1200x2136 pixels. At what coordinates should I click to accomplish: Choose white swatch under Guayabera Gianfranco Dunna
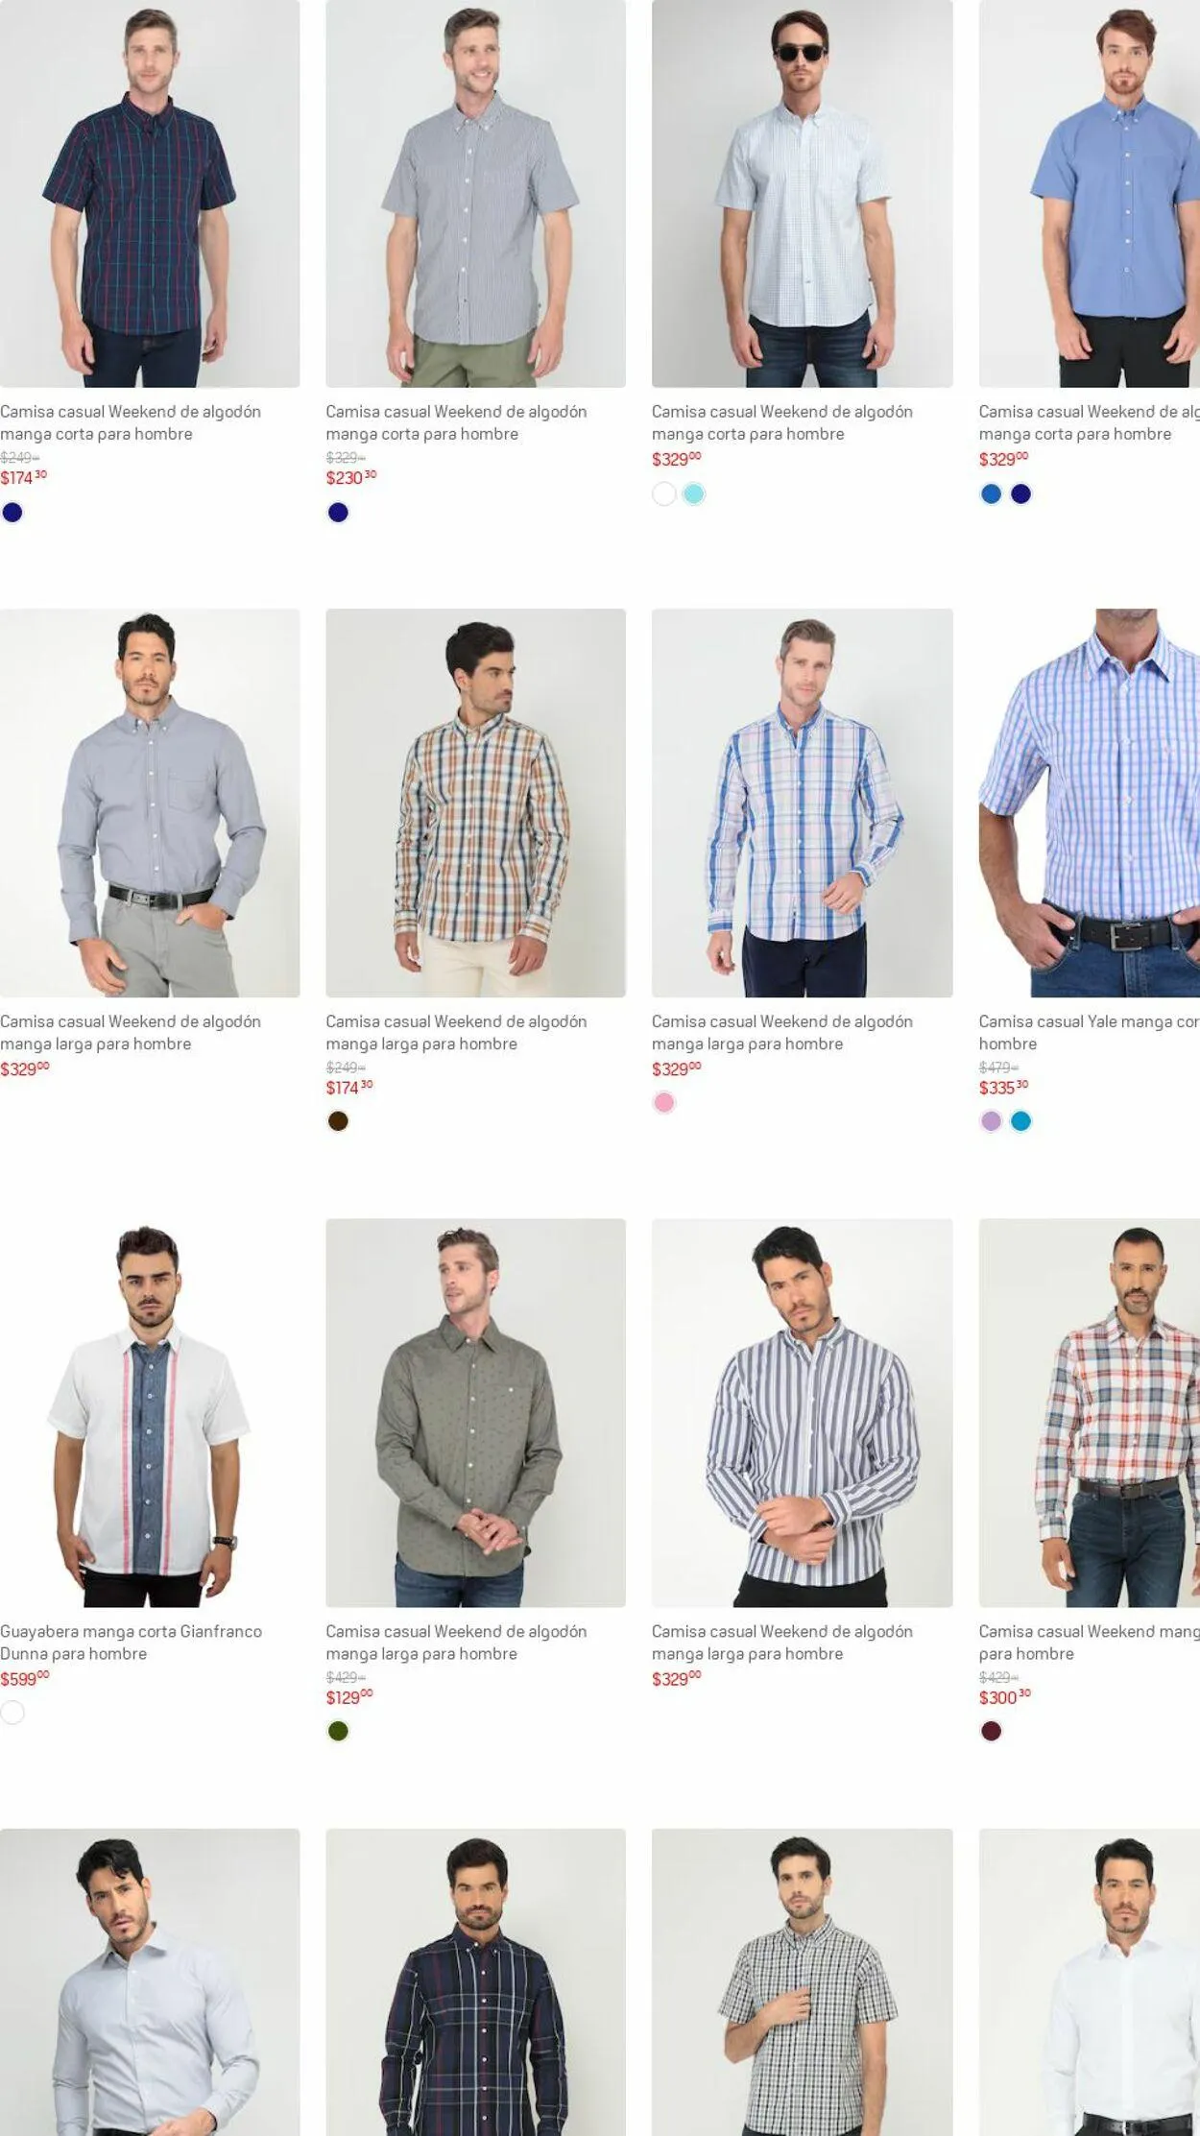point(12,1712)
